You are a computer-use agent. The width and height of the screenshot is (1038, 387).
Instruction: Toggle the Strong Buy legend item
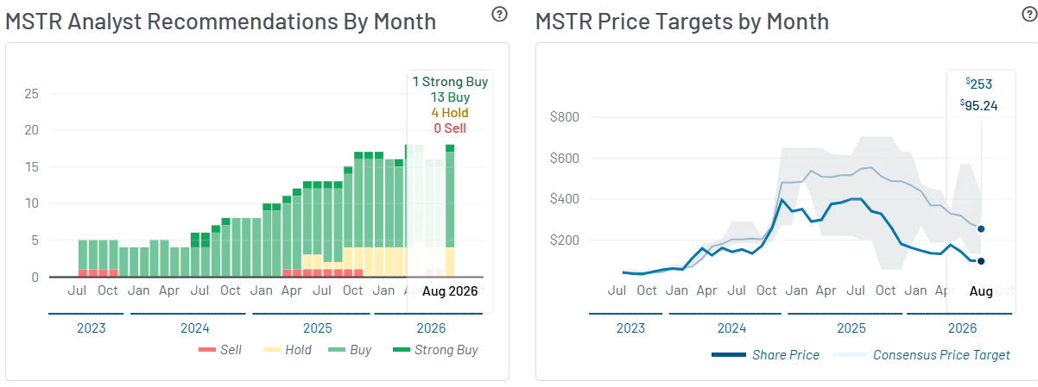click(434, 350)
